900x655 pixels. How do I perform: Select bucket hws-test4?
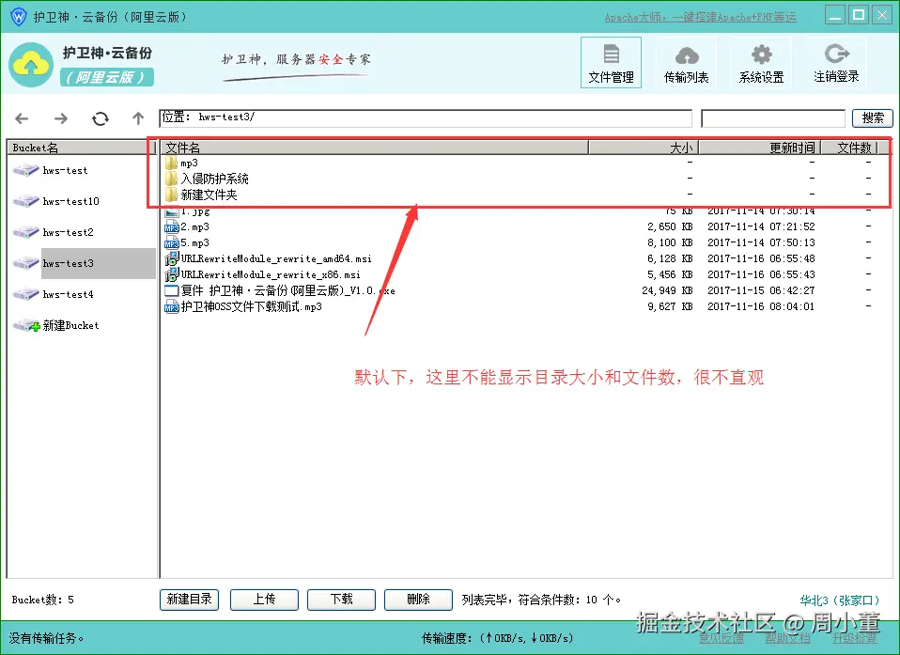point(68,294)
